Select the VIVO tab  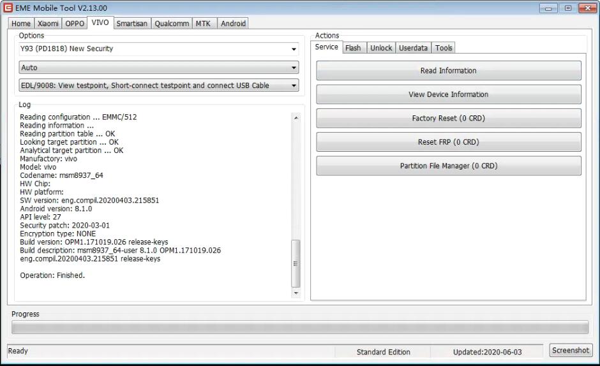(x=100, y=22)
